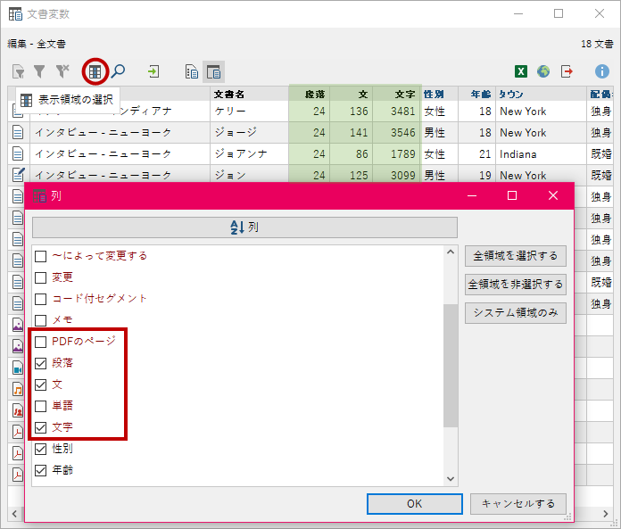Sort the list via the 列 header button

(244, 227)
